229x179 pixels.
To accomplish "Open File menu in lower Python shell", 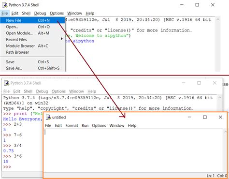I will pos(6,91).
